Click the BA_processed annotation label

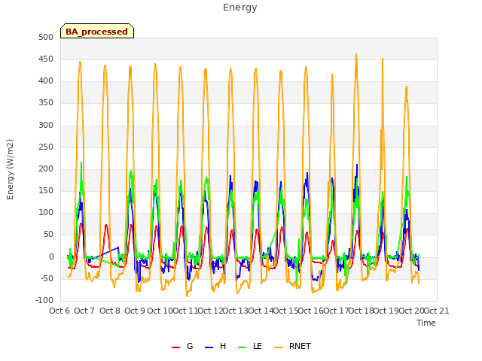(97, 32)
